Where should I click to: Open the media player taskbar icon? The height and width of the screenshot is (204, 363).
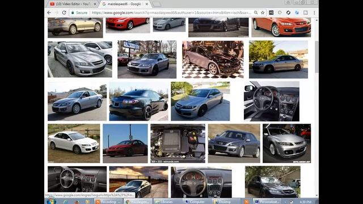click(88, 202)
